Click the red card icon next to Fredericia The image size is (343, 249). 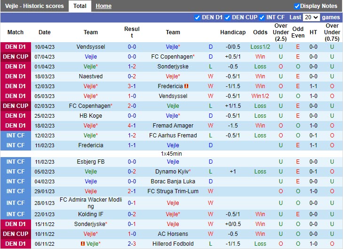click(186, 86)
